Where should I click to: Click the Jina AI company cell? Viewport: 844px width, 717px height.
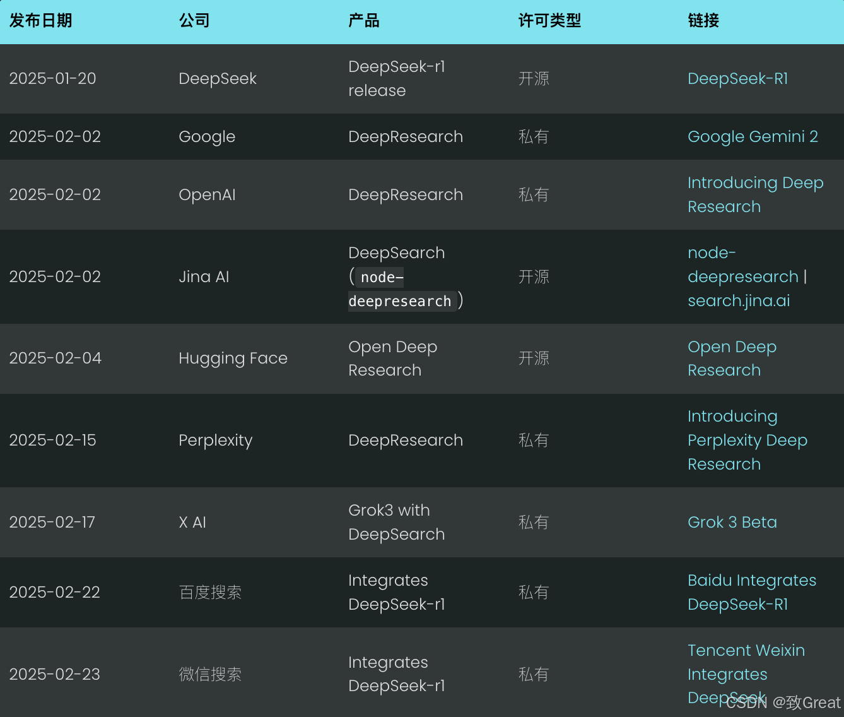pos(204,277)
